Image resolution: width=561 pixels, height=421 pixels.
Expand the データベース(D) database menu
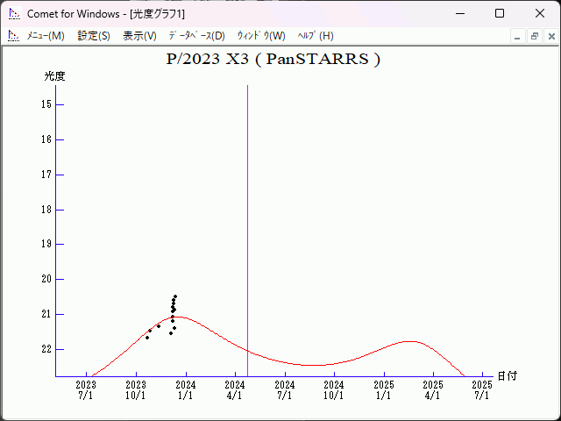click(196, 36)
